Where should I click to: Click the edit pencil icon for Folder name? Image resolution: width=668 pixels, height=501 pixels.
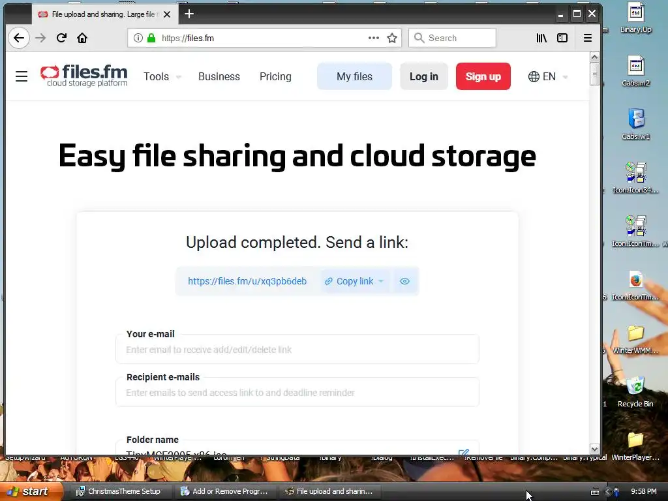click(x=464, y=451)
